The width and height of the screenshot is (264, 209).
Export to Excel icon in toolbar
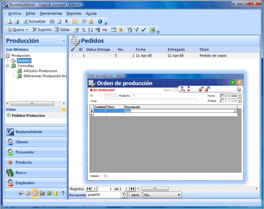click(153, 30)
